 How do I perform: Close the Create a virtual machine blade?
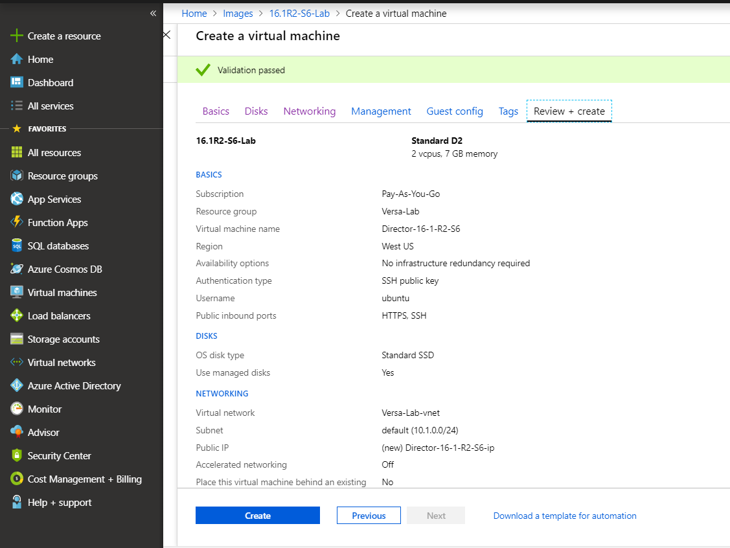pos(166,35)
